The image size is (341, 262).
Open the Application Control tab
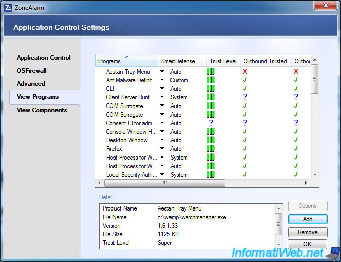pos(43,58)
